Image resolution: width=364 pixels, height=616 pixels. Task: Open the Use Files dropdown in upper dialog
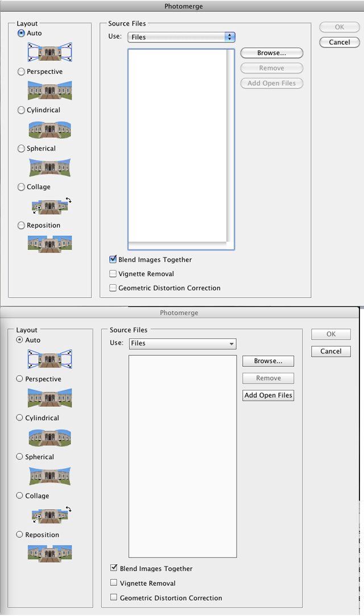pyautogui.click(x=181, y=37)
